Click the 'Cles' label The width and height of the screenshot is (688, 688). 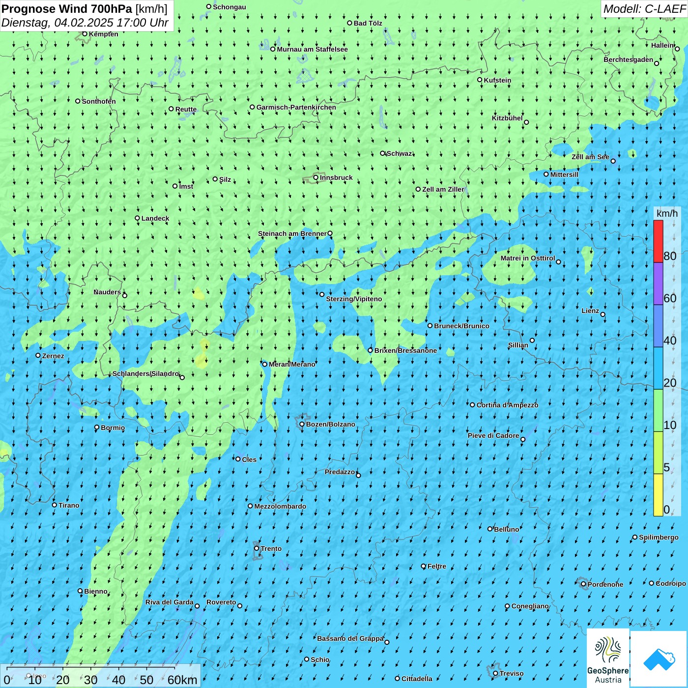[249, 459]
